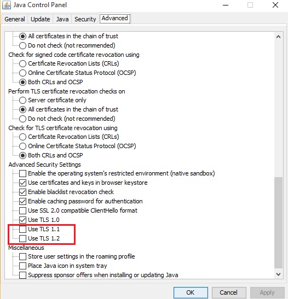Click the Cancel button
Viewport: 288px width, 299px height.
tap(229, 292)
